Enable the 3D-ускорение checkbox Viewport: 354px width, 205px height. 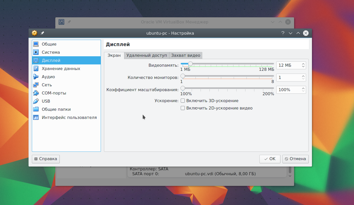[183, 101]
